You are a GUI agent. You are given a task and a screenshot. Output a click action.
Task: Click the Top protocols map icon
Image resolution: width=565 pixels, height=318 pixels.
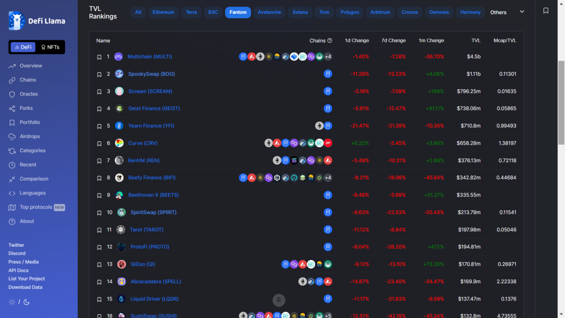[x=12, y=208]
